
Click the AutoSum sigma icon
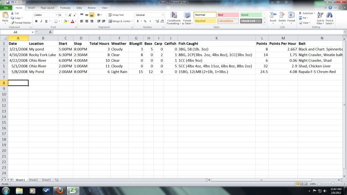click(x=300, y=13)
